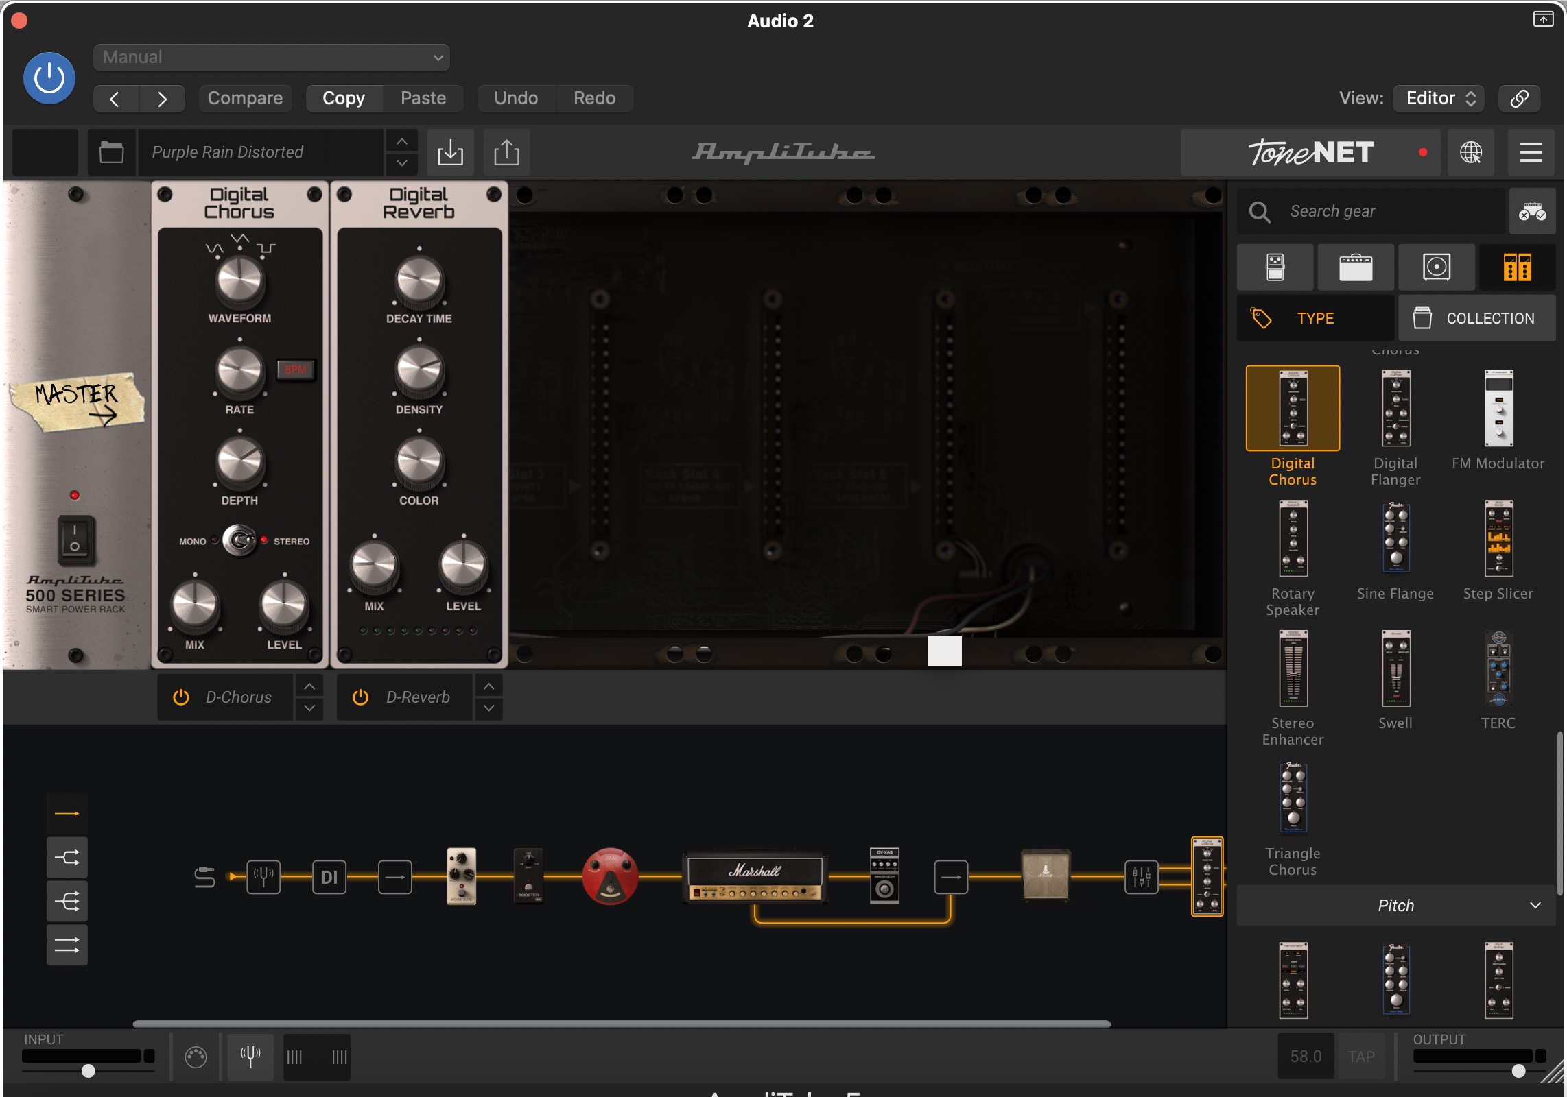Image resolution: width=1567 pixels, height=1097 pixels.
Task: Click the Search gear field
Action: coord(1371,211)
